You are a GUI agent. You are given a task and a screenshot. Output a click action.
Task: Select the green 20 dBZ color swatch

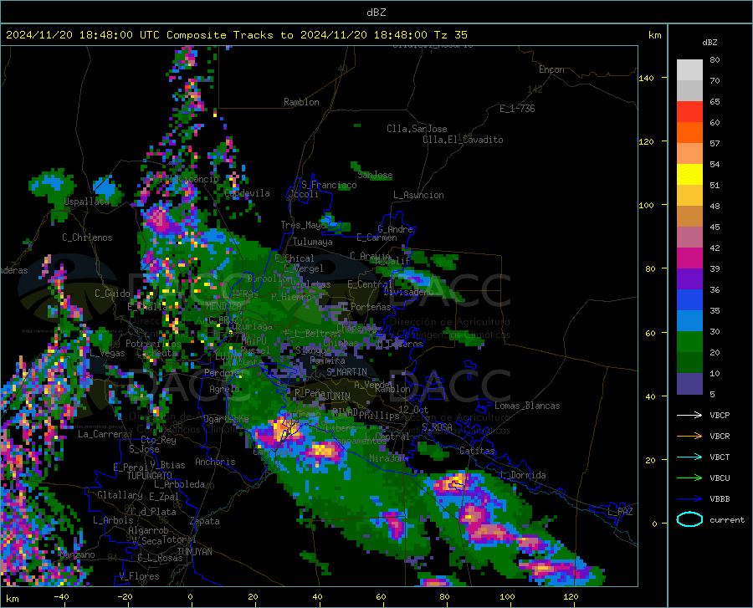[689, 342]
